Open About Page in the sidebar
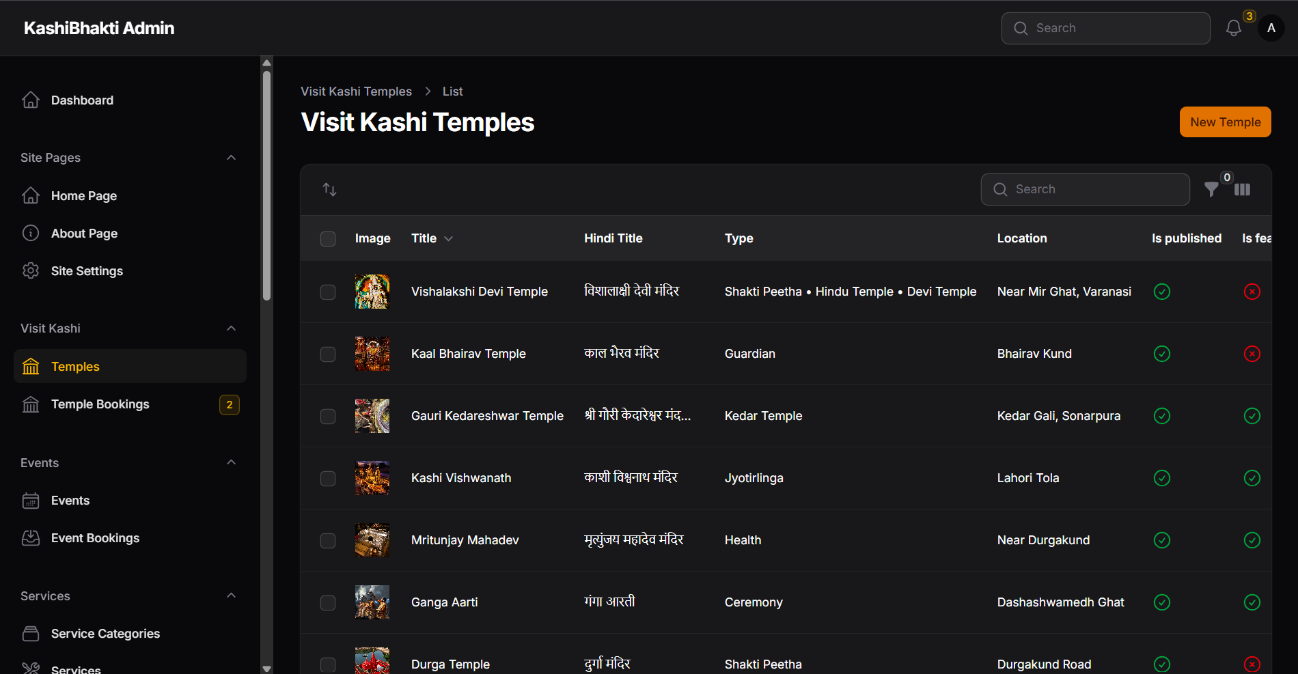Viewport: 1298px width, 674px height. [x=130, y=233]
